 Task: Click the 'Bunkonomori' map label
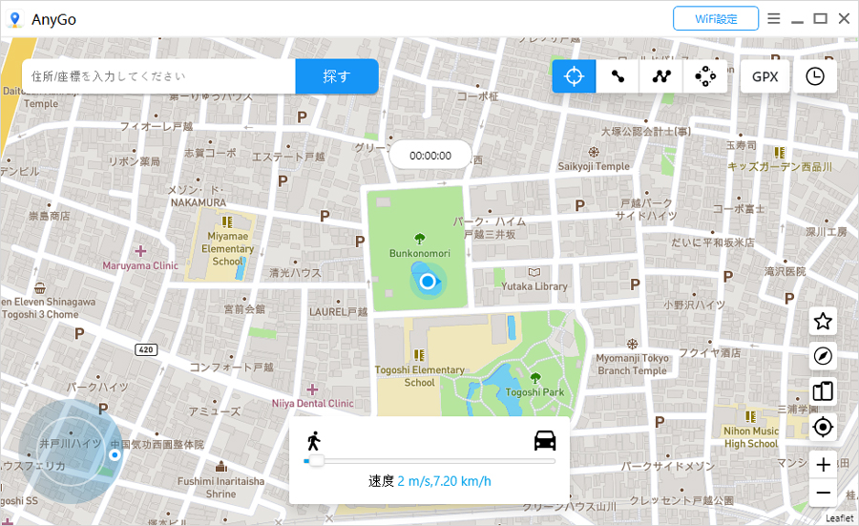tap(420, 253)
